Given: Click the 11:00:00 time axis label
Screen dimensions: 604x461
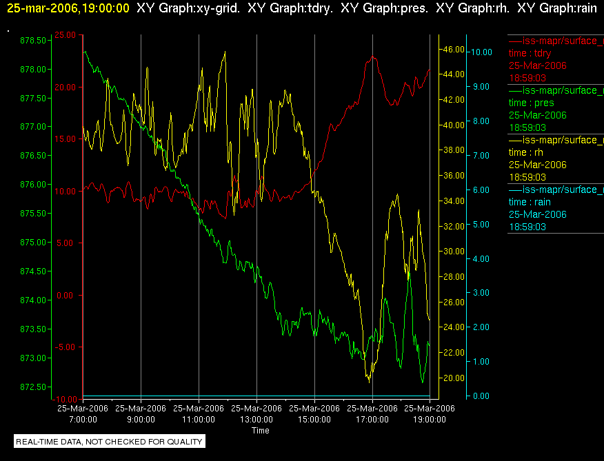Looking at the screenshot, I should pos(199,420).
